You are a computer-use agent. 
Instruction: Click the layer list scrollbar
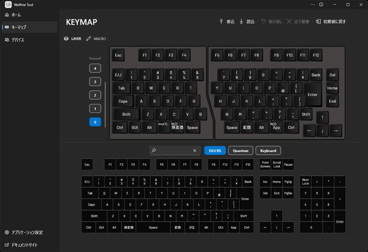pos(105,105)
